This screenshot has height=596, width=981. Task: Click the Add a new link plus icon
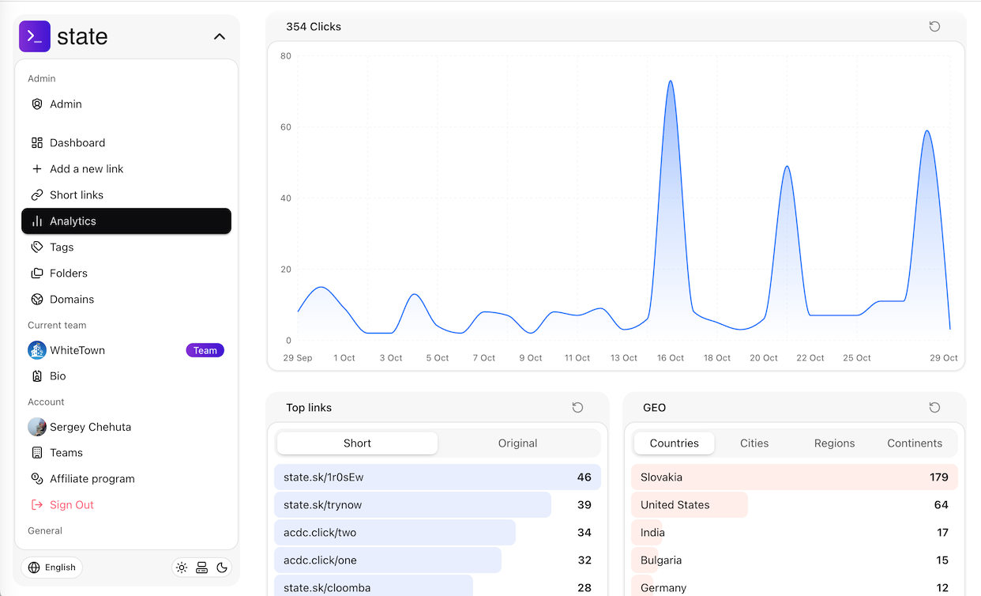click(x=36, y=168)
